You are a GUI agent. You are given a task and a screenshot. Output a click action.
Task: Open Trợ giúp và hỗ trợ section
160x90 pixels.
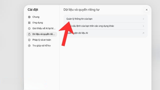coord(42,45)
